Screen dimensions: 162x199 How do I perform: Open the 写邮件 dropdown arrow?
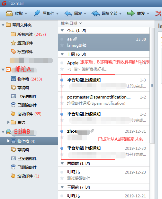coord(58,14)
